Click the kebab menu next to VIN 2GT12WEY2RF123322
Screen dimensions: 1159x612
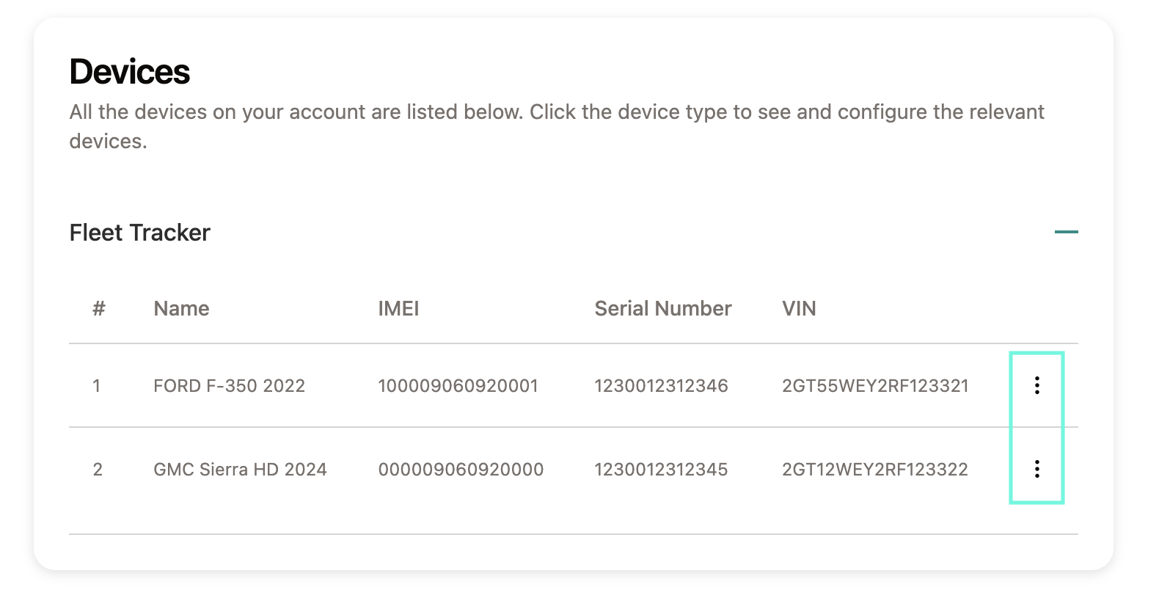[x=1036, y=468]
